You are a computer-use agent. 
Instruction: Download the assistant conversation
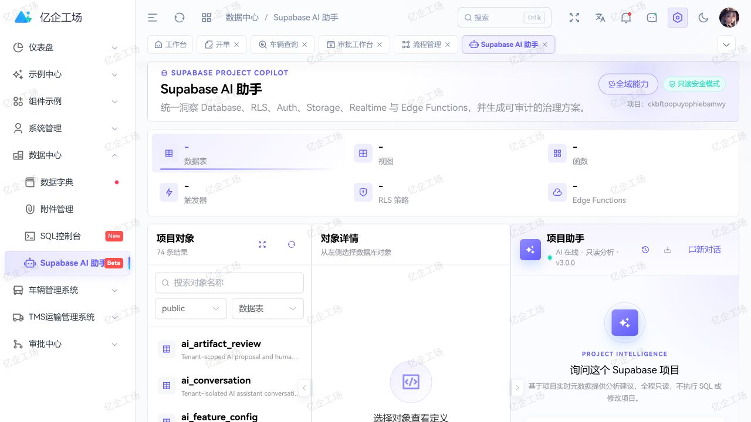(668, 250)
